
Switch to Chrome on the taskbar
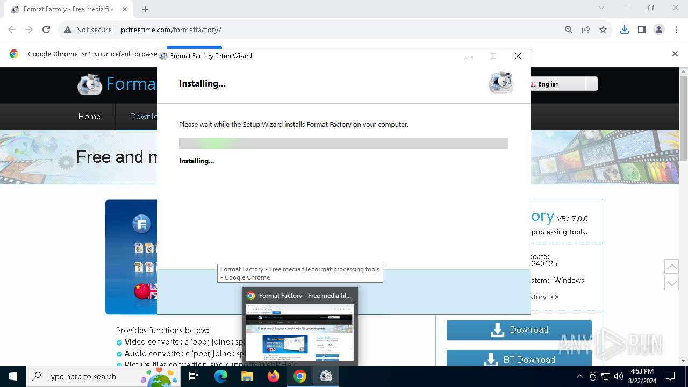(x=300, y=376)
